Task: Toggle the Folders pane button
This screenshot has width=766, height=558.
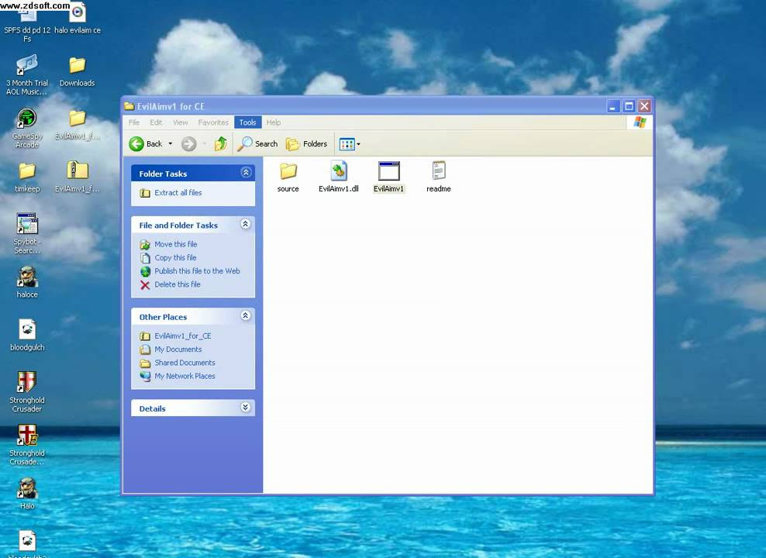Action: 307,143
